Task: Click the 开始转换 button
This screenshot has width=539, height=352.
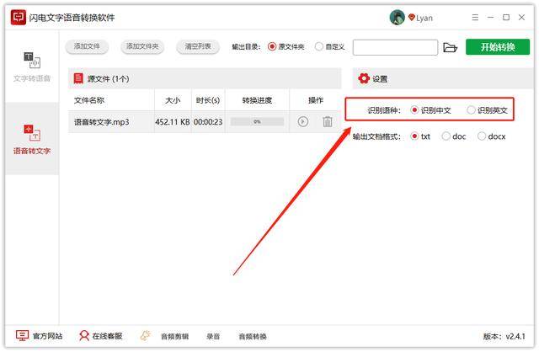Action: (497, 47)
